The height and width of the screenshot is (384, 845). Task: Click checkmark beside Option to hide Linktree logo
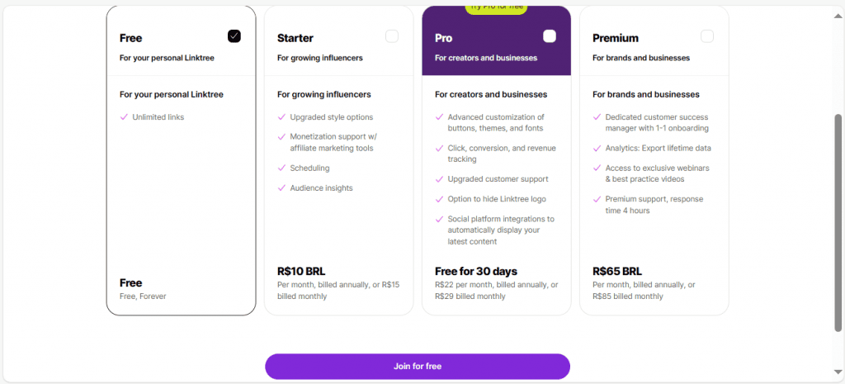(439, 199)
